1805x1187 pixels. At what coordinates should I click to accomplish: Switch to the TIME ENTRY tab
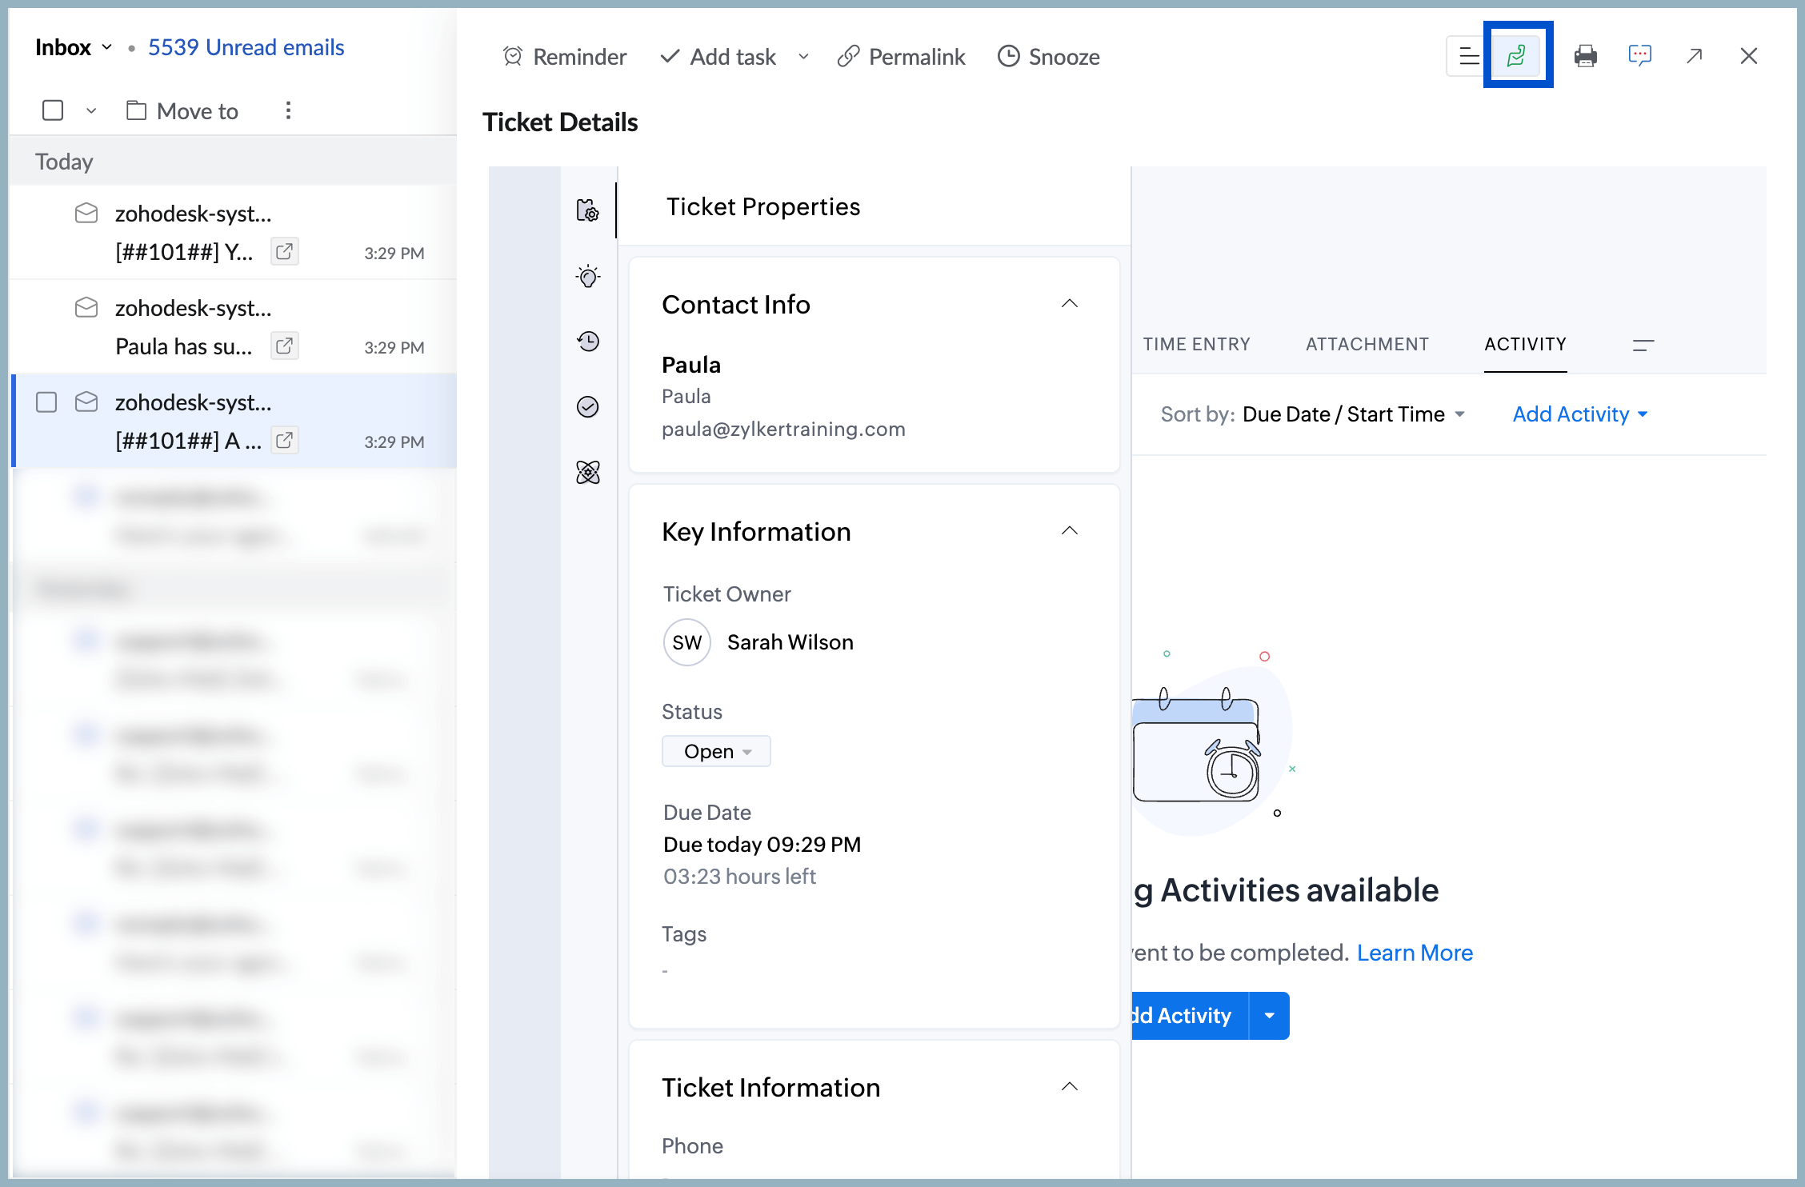pos(1197,344)
